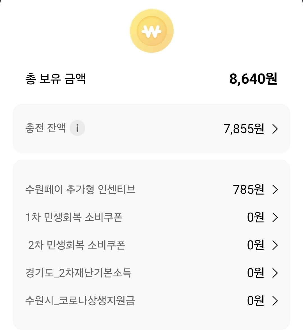Tap the 8,640원 total amount
Image resolution: width=303 pixels, height=330 pixels.
point(253,79)
